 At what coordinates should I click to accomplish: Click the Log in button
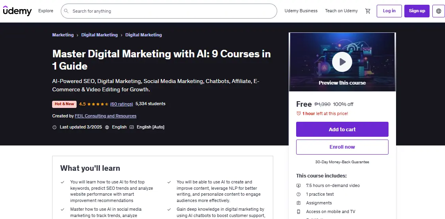tap(389, 11)
